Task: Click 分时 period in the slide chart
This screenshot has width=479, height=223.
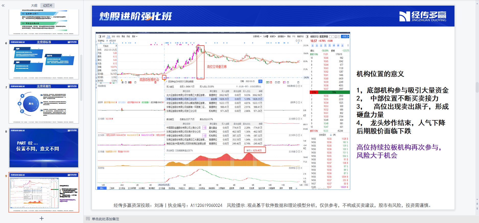Action: [103, 37]
